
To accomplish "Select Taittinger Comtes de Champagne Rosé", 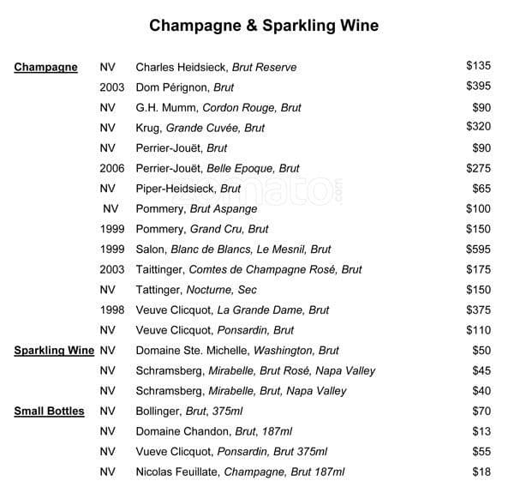I will tap(248, 269).
